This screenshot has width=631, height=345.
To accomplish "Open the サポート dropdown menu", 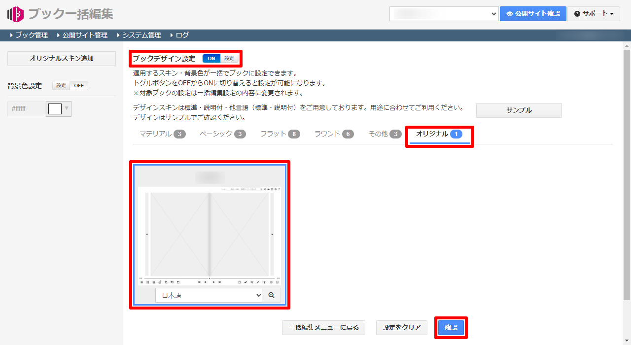I will tap(594, 13).
